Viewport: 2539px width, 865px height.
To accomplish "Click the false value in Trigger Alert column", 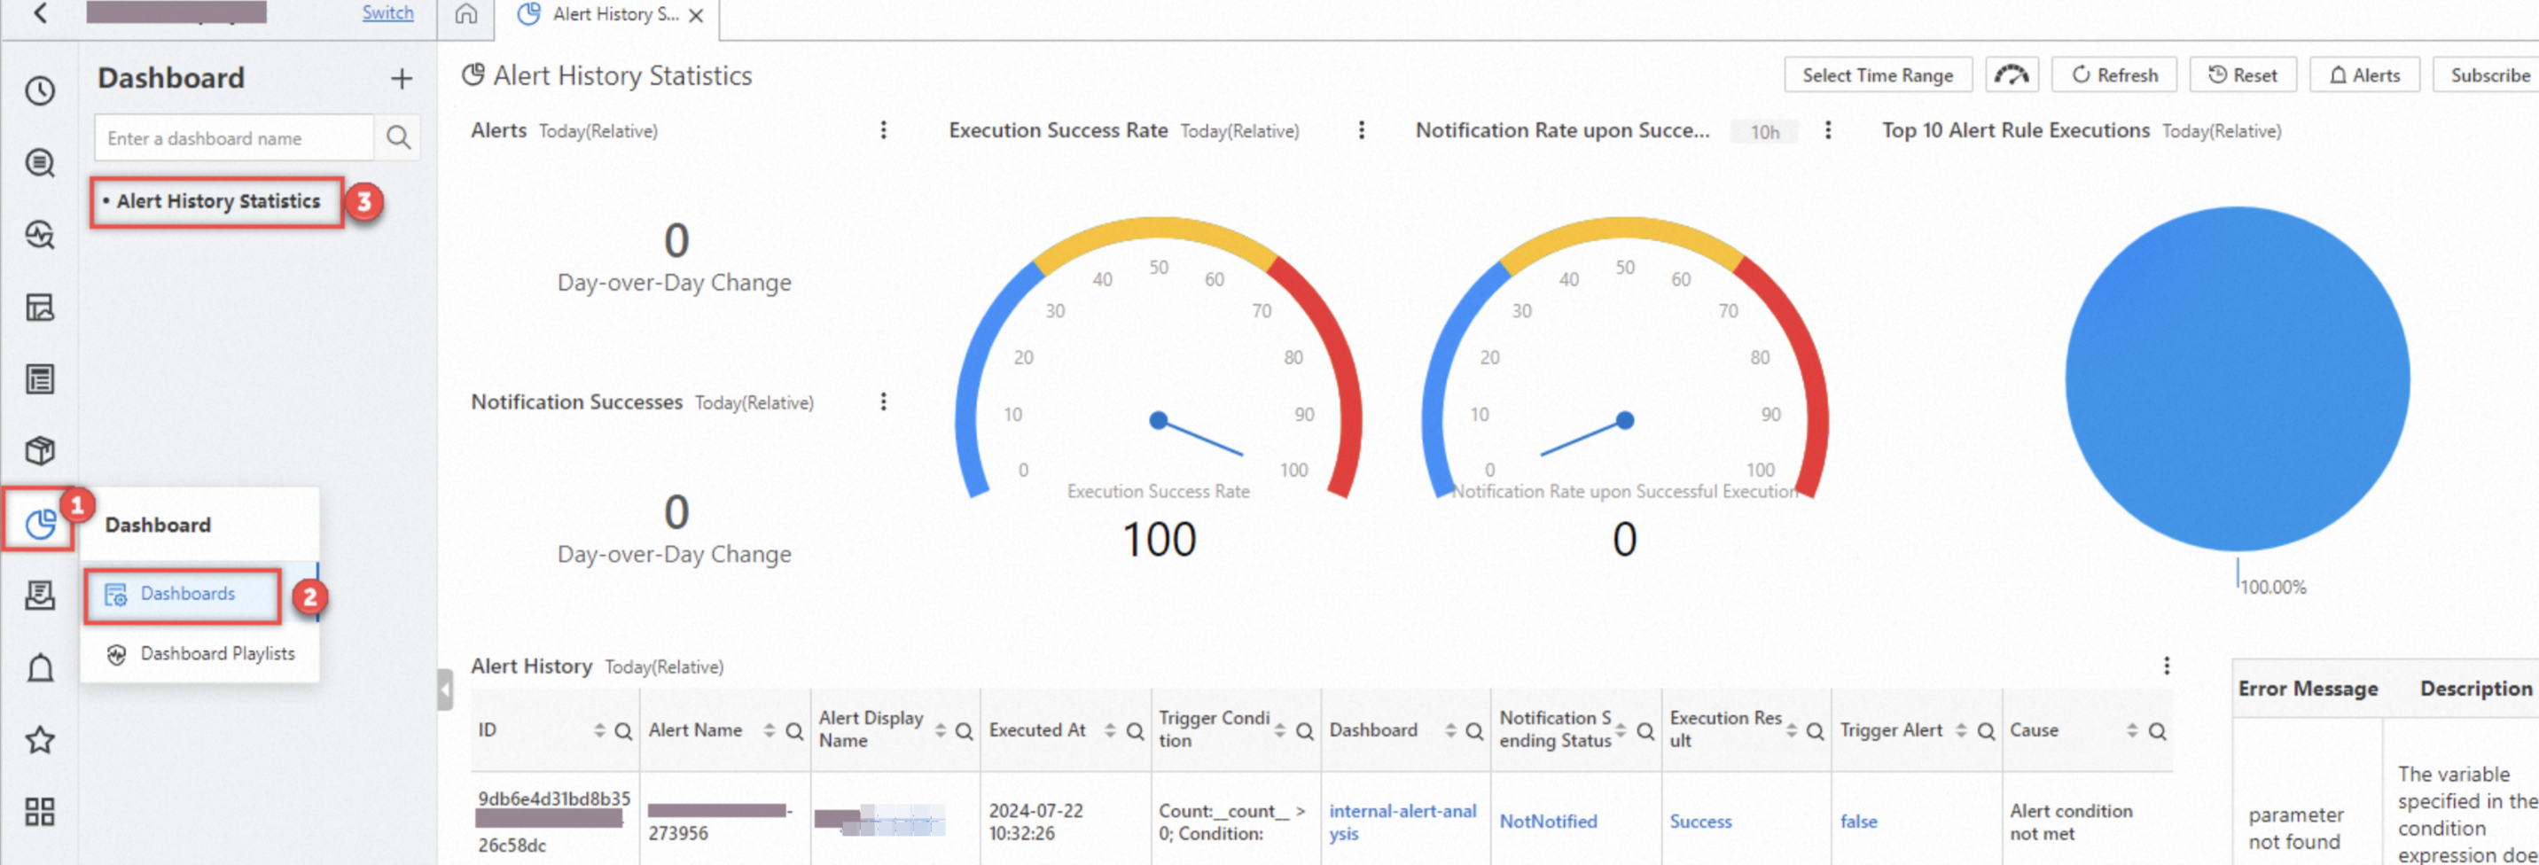I will (x=1858, y=821).
